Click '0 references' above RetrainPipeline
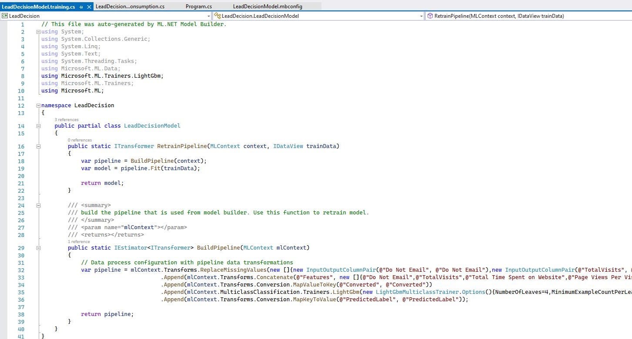Viewport: 632px width, 339px height. click(x=80, y=140)
